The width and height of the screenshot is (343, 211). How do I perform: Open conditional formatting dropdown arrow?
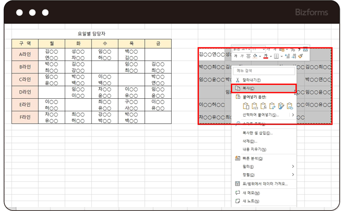point(287,49)
